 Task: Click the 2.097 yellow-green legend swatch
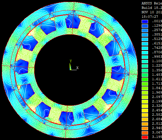tap(145, 97)
